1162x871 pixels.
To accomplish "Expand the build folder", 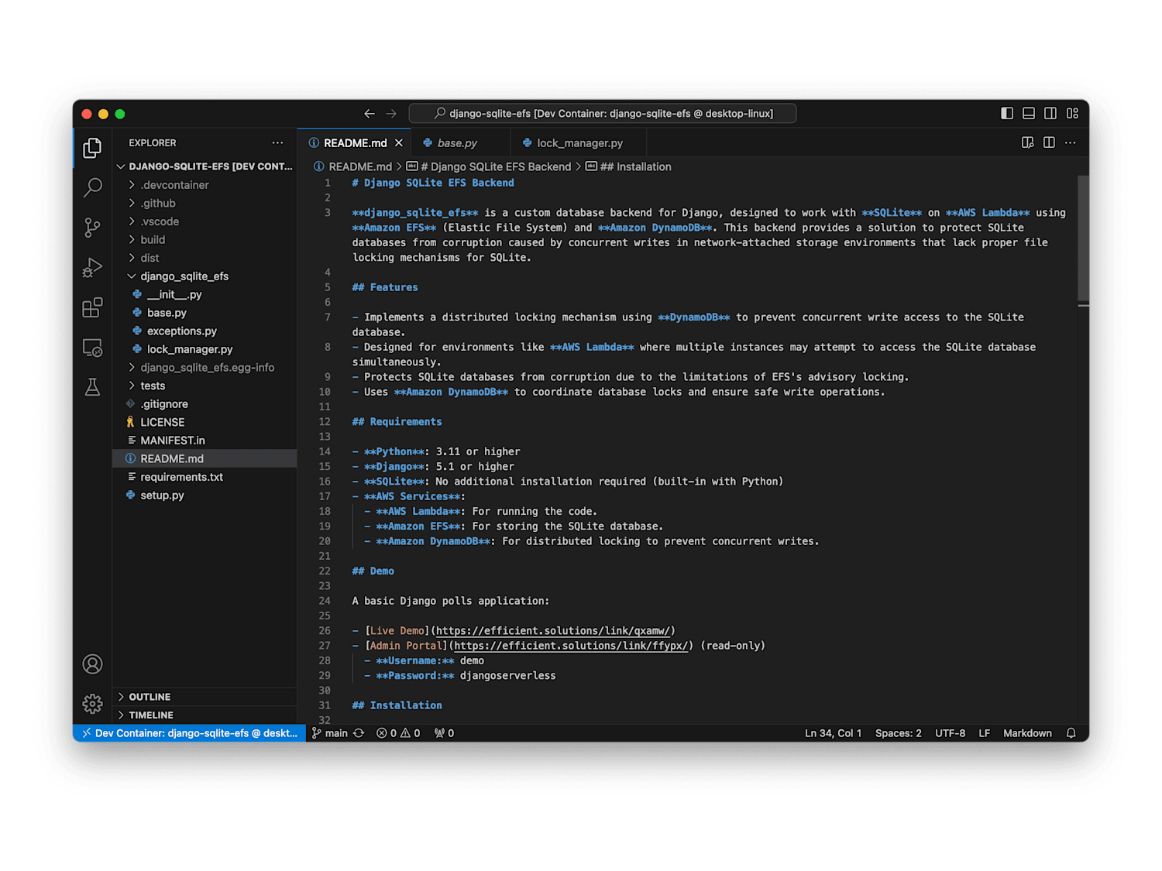I will click(205, 240).
